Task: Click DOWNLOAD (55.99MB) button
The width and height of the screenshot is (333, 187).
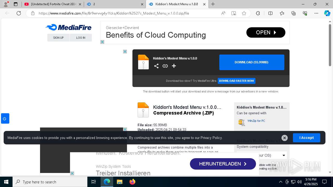Action: click(x=252, y=62)
